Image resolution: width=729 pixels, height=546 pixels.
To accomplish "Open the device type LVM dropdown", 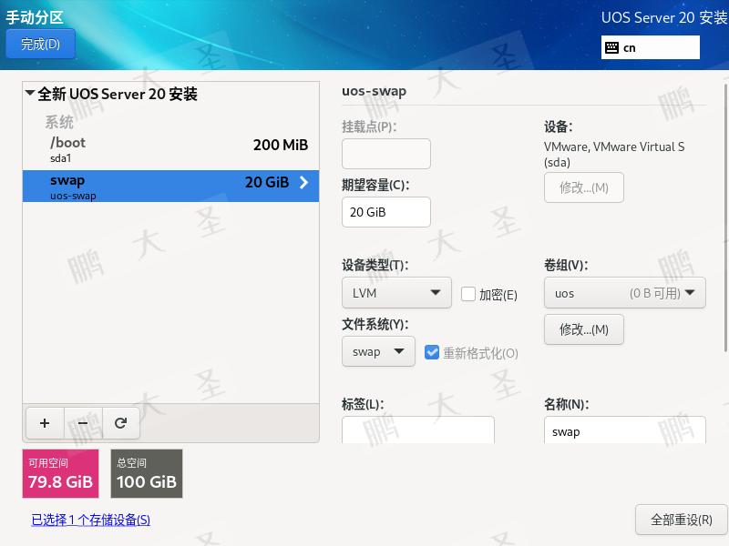I will [x=396, y=293].
